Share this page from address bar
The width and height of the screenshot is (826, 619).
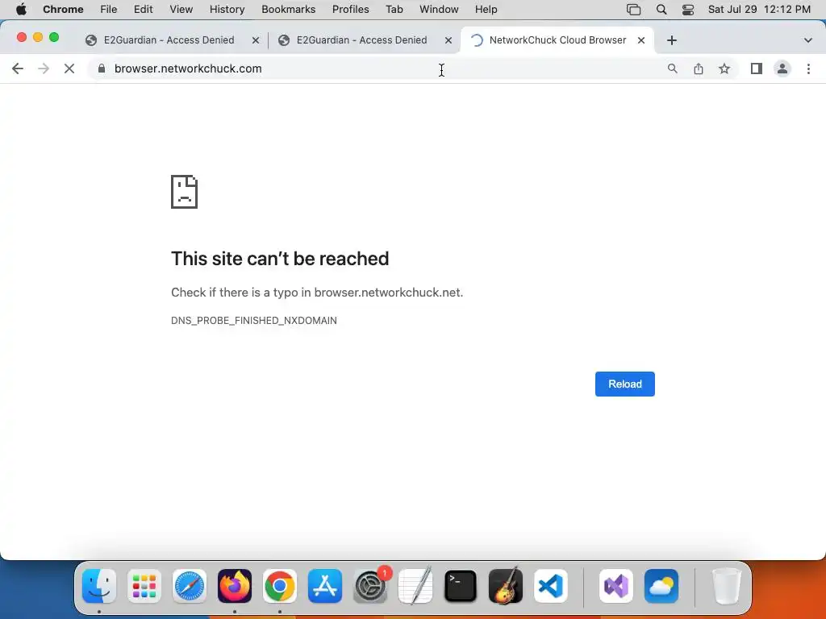[x=699, y=69]
